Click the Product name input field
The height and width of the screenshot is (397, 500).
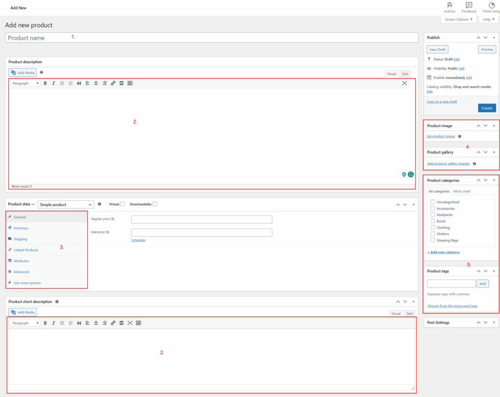(211, 38)
